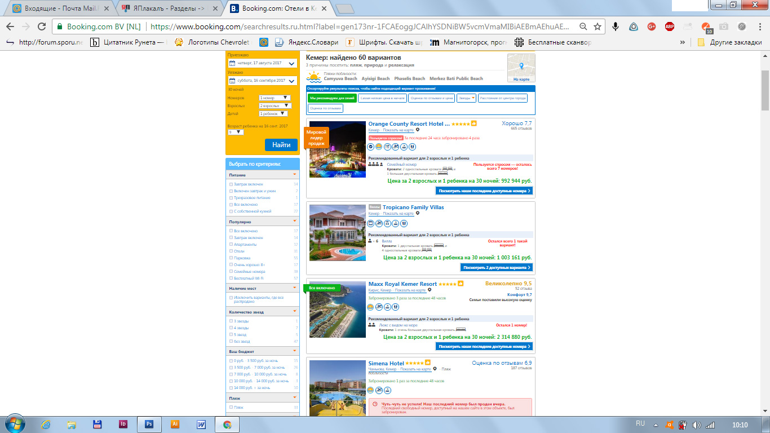Click the thumbs-up badge next to Simena Hotel

[428, 363]
